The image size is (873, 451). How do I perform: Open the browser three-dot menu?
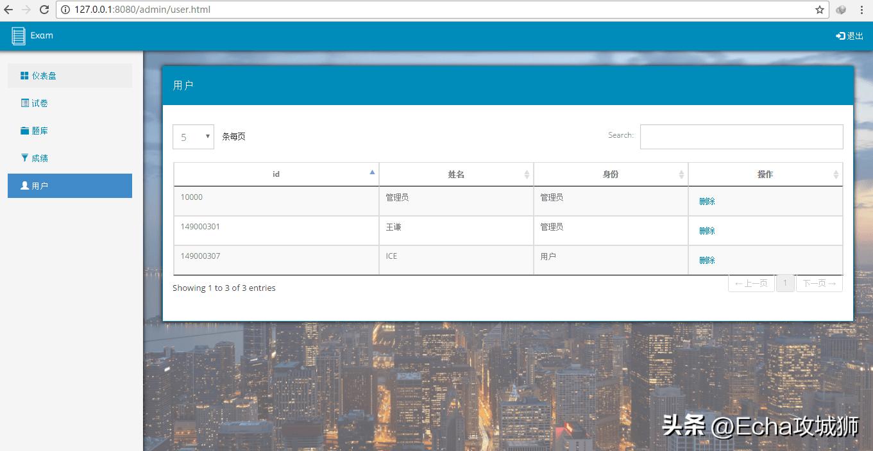[x=862, y=10]
